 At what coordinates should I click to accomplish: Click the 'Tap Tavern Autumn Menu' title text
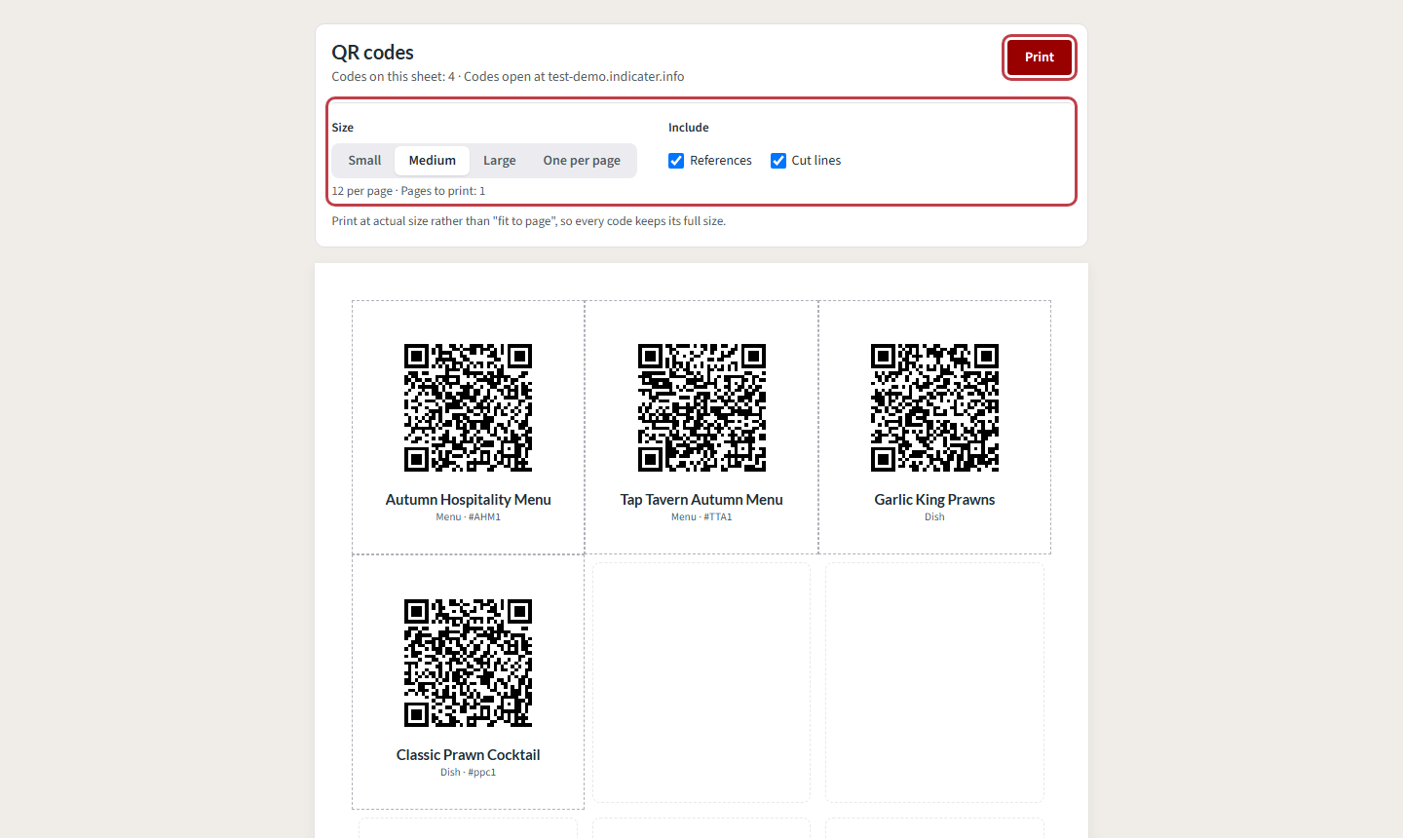tap(701, 500)
